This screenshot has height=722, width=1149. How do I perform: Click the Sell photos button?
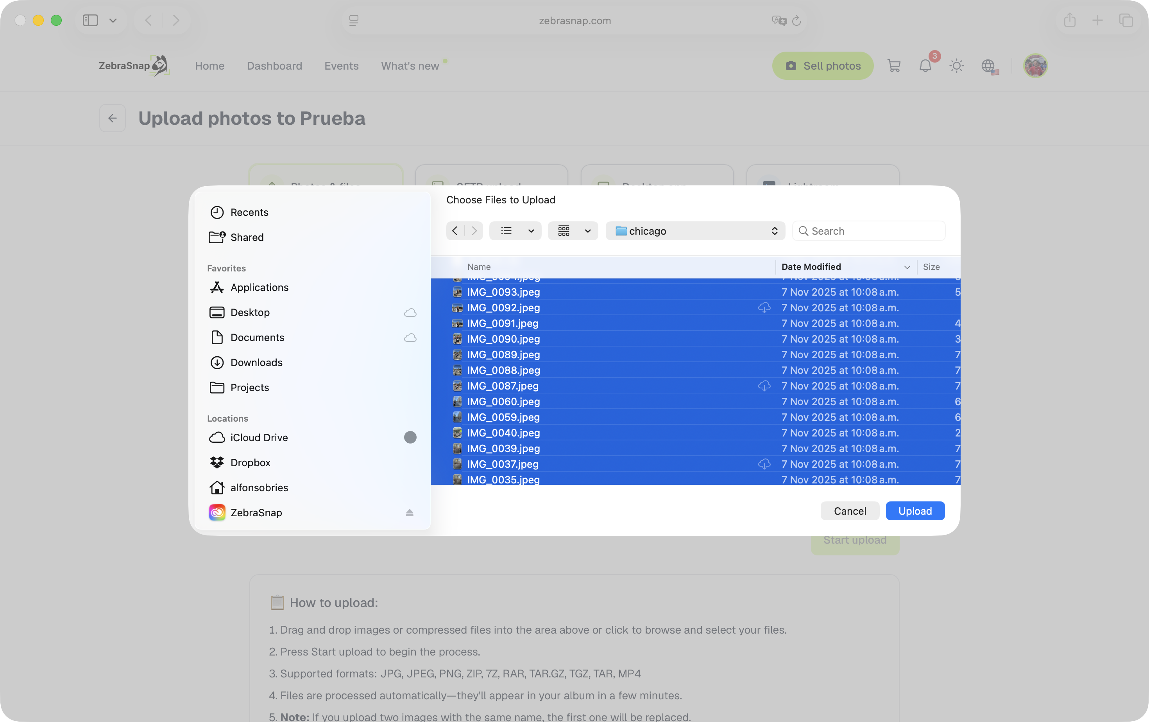[823, 66]
